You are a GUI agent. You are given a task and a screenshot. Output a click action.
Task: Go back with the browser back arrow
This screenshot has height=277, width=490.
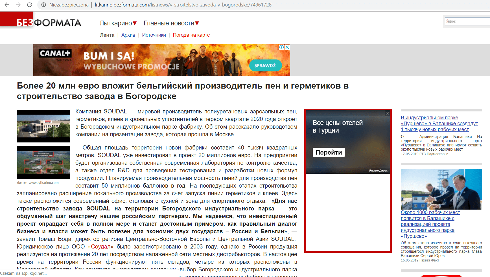coord(7,5)
